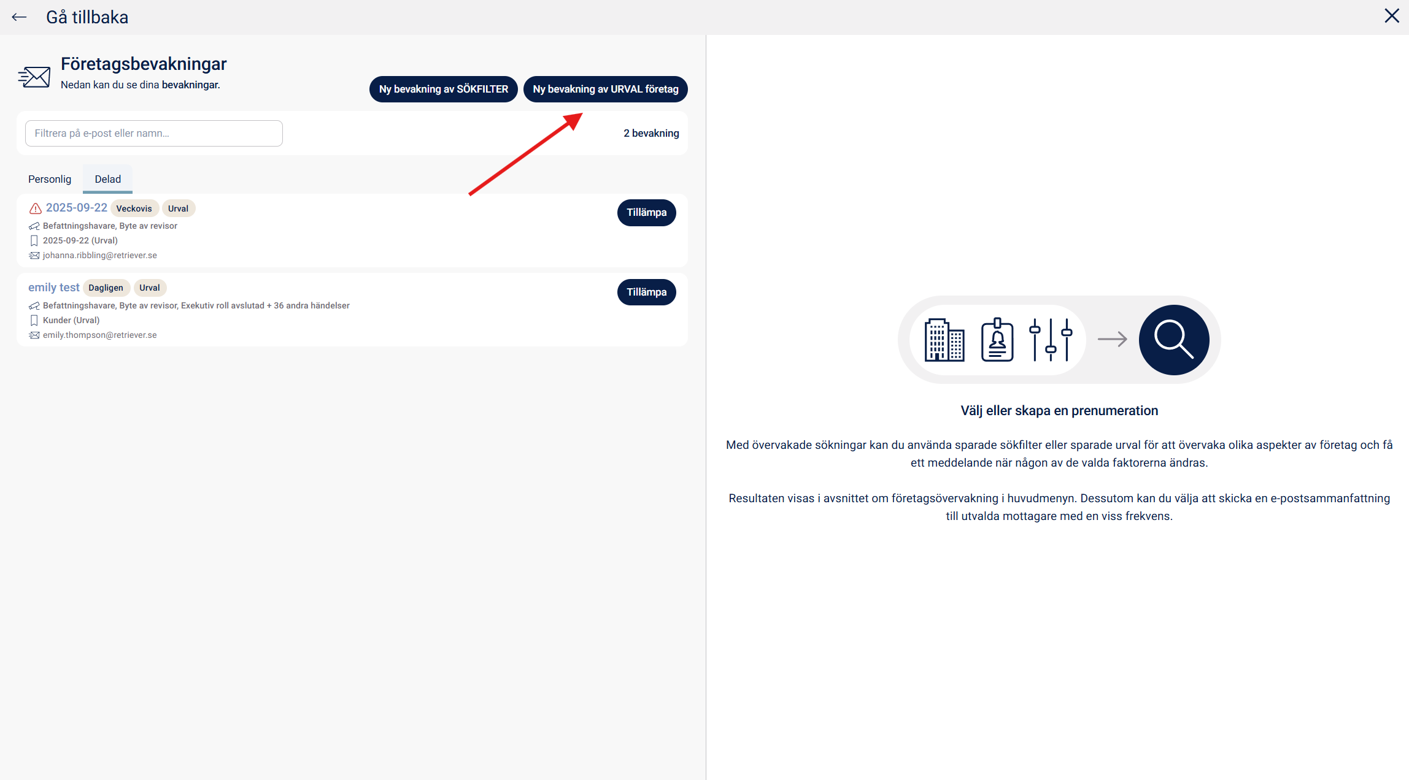Open the 2025-09-22 subscription title
The height and width of the screenshot is (780, 1409).
77,208
